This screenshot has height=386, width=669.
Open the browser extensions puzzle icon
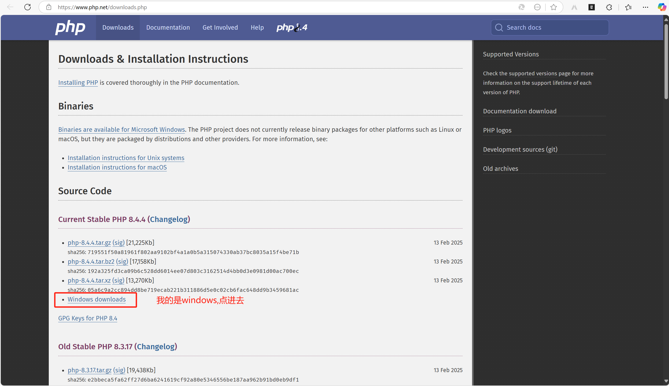609,7
